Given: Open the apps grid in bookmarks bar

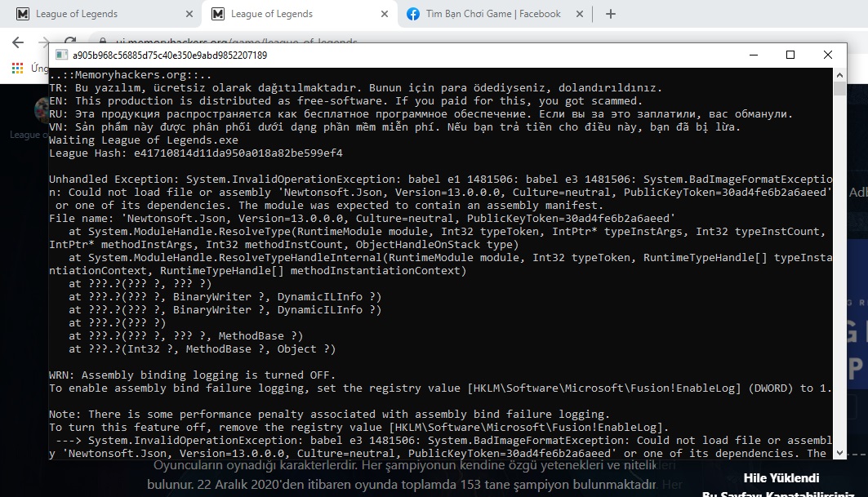Looking at the screenshot, I should coord(18,68).
